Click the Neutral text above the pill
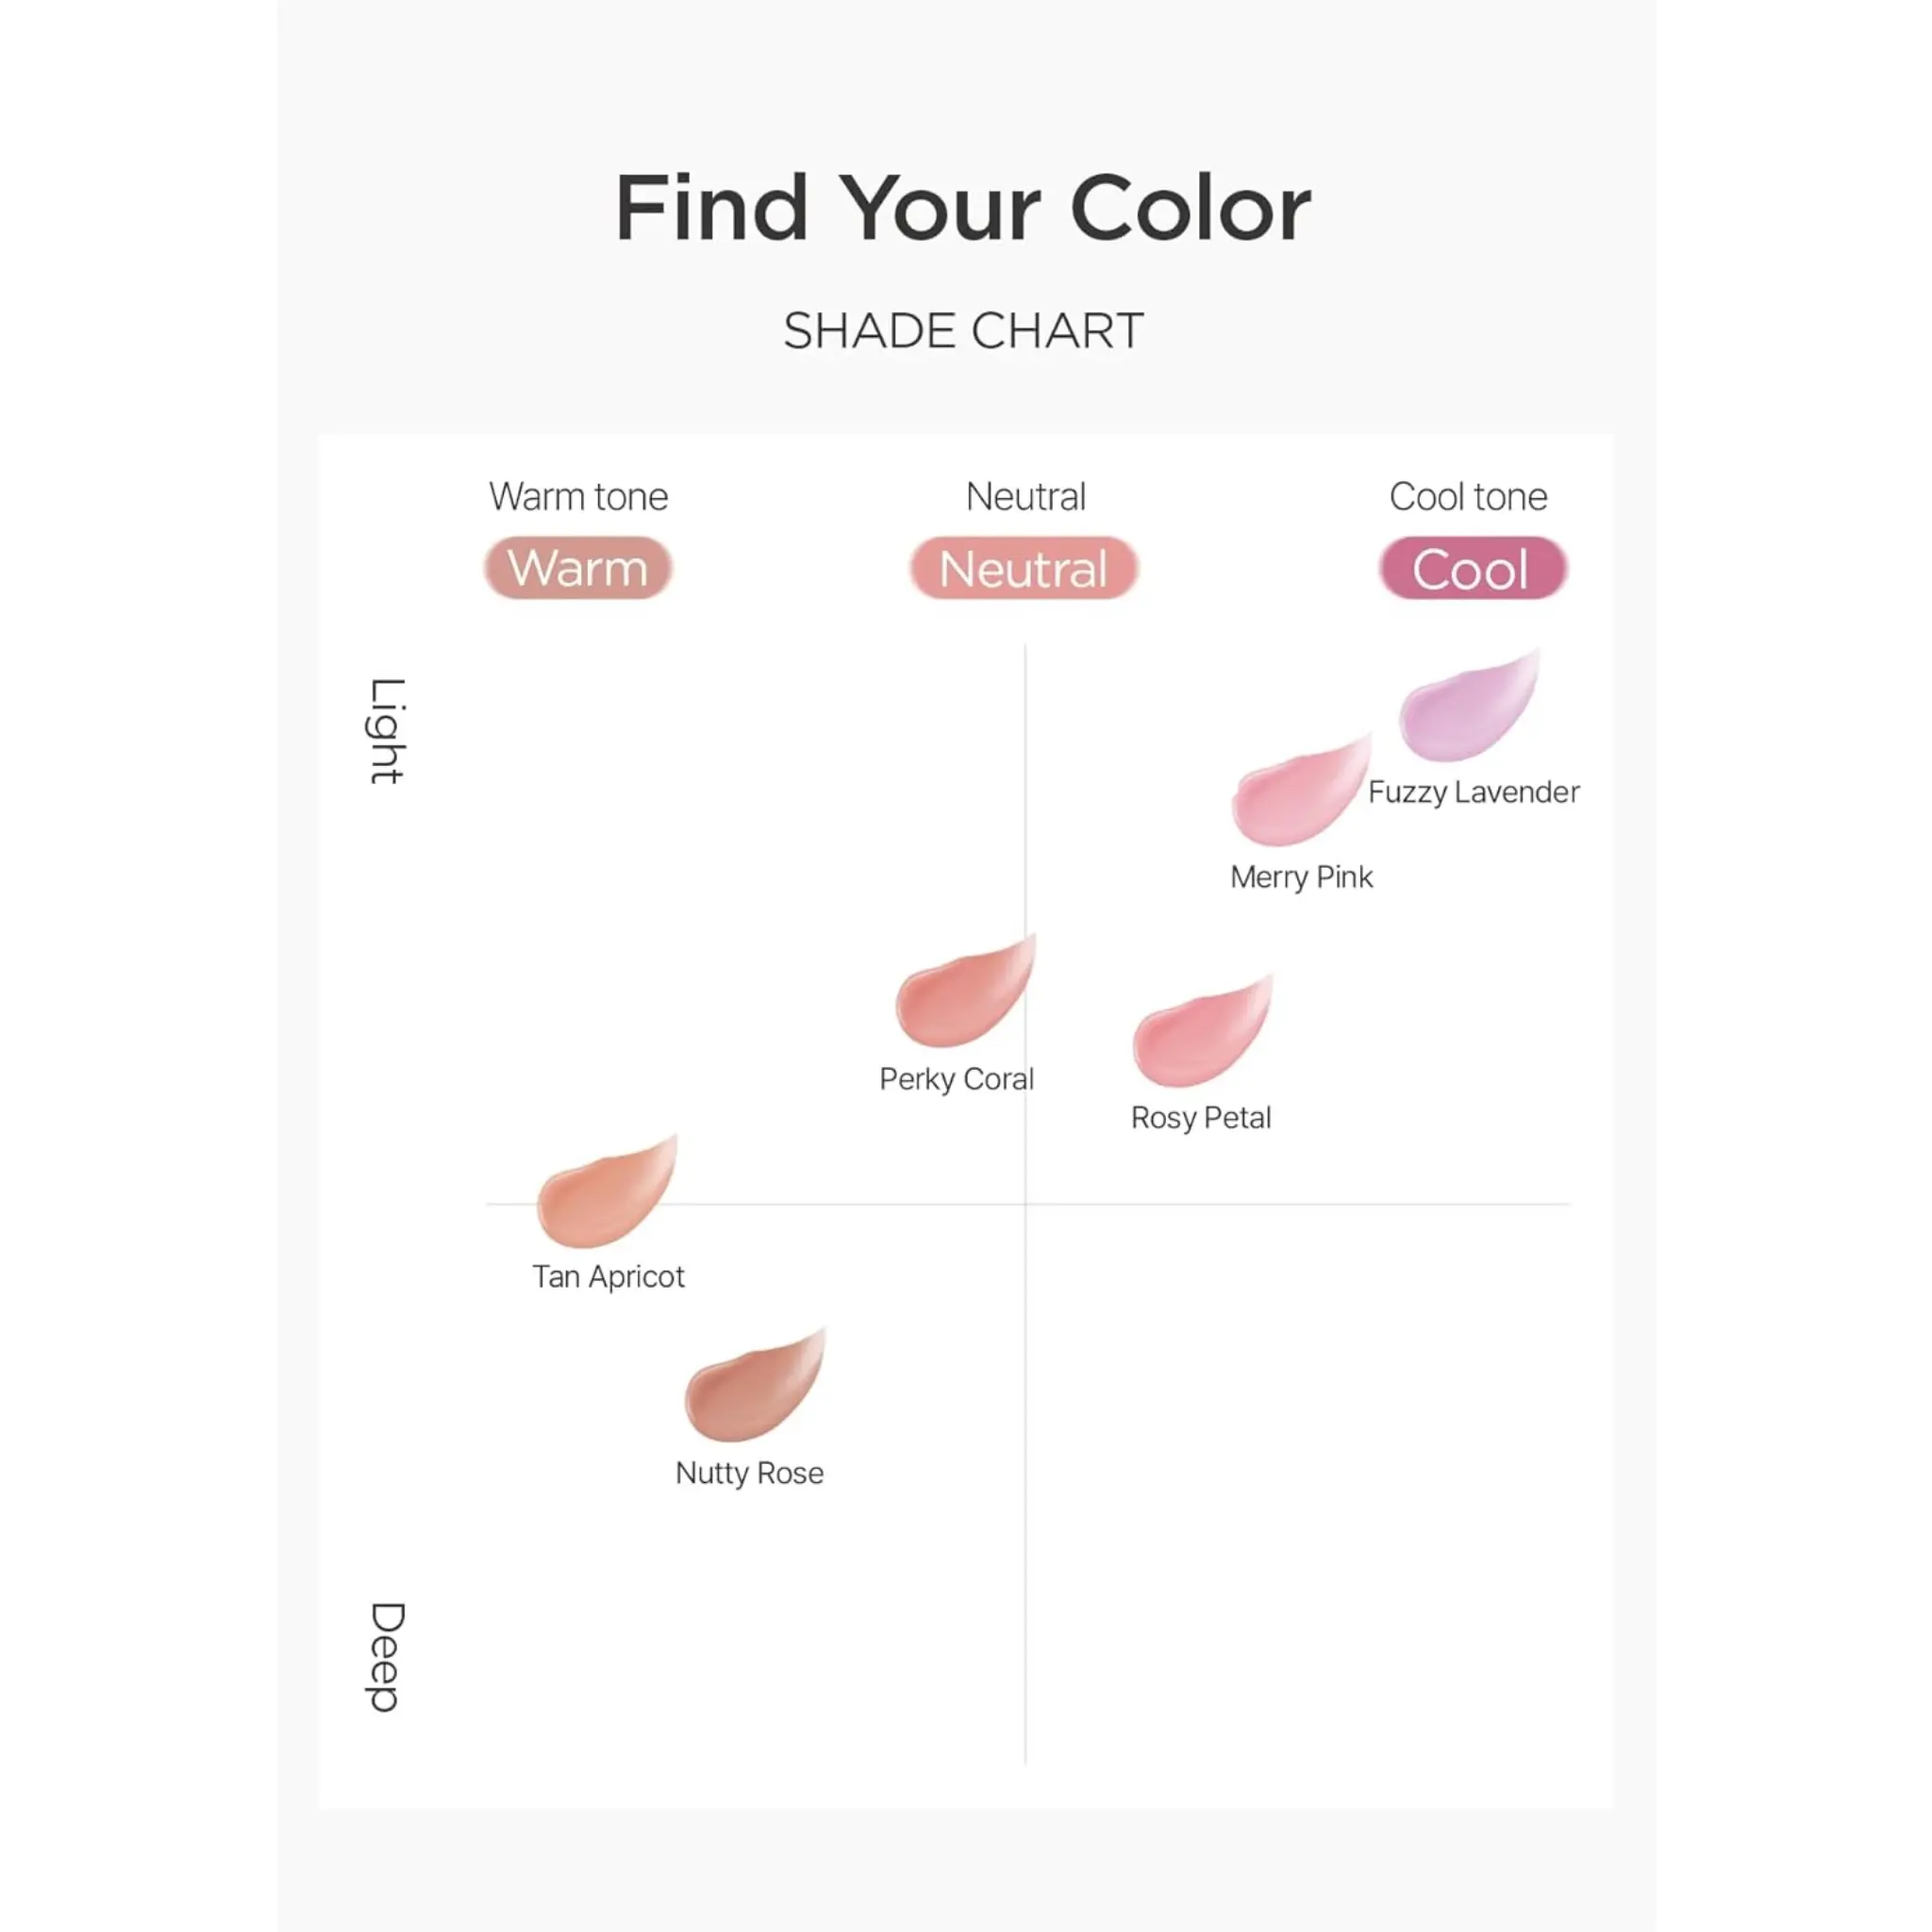Screen dimensions: 1932x1932 (1025, 497)
